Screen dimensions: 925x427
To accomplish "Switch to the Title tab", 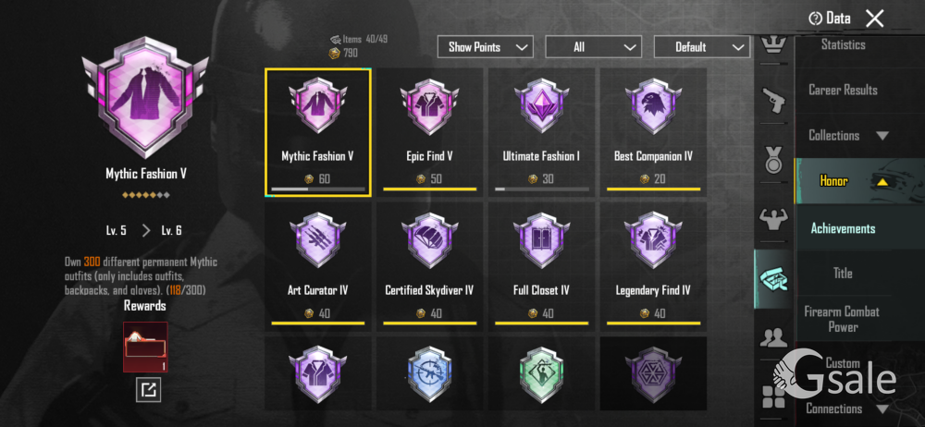I will [x=842, y=274].
